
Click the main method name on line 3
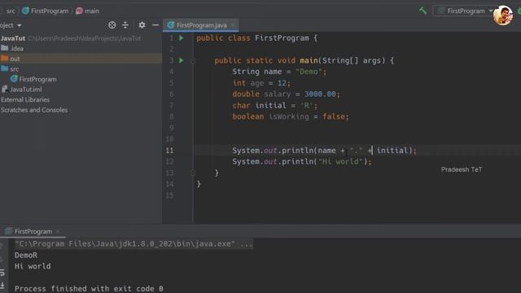click(x=309, y=60)
